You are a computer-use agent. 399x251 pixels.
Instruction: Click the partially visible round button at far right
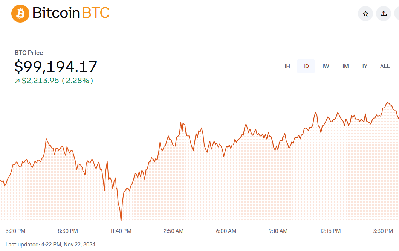[397, 14]
